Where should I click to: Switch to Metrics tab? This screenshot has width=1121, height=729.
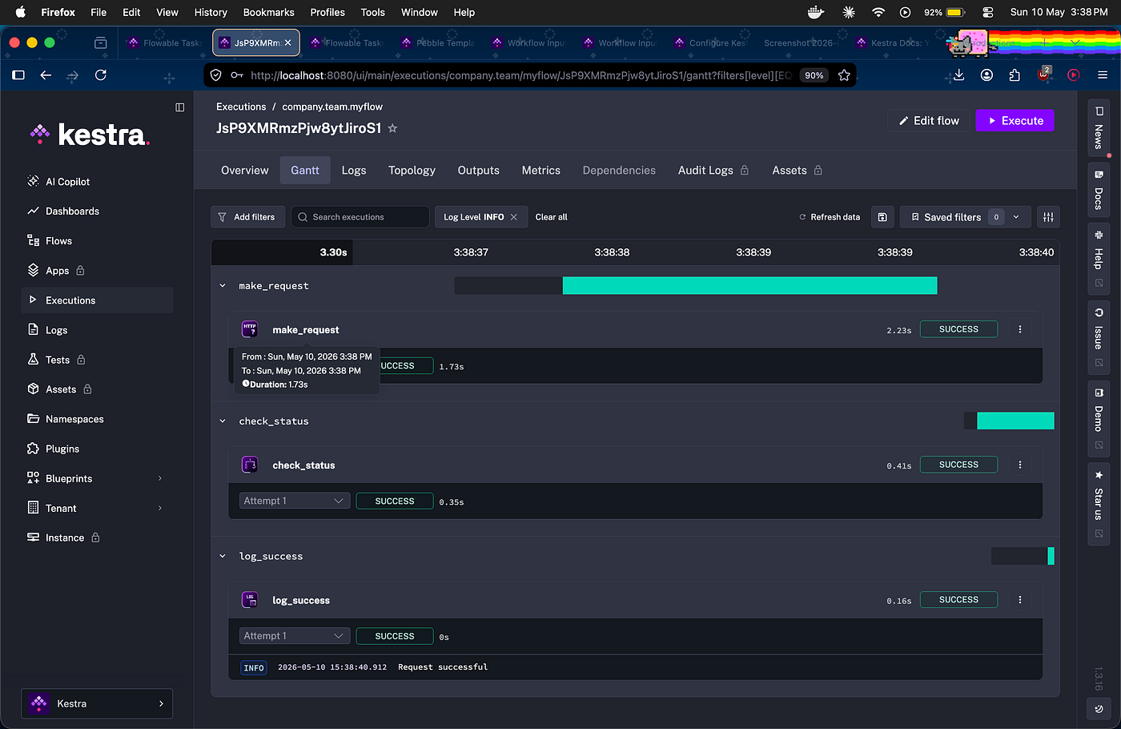[x=541, y=171]
